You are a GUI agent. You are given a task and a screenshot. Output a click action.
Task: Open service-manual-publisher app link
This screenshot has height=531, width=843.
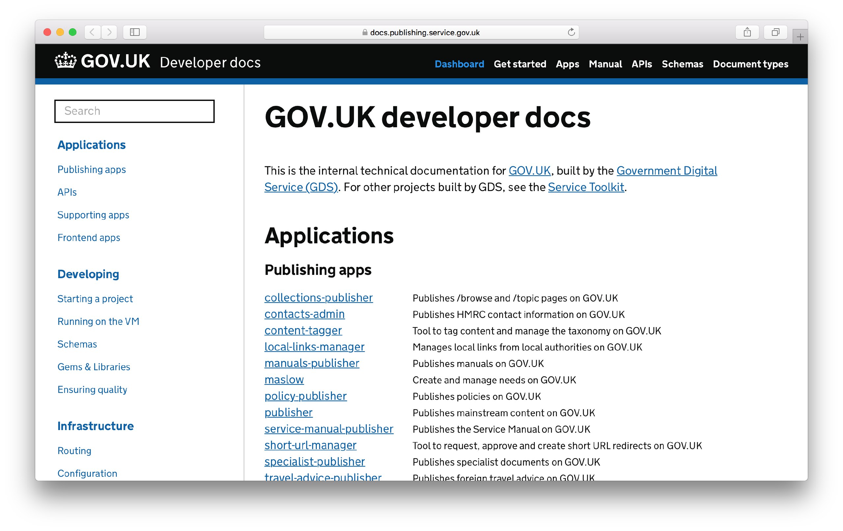tap(329, 429)
